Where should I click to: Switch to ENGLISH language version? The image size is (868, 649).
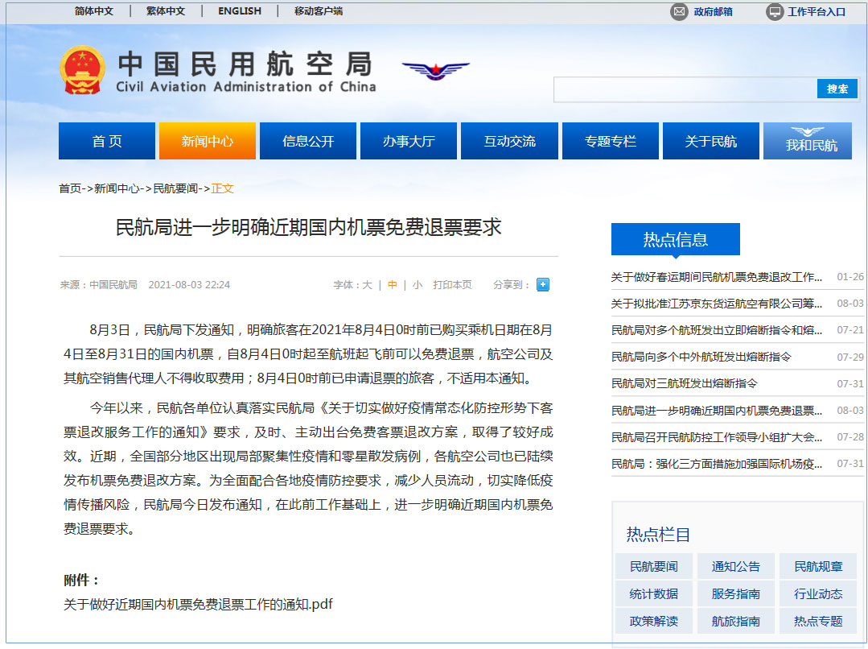pyautogui.click(x=240, y=11)
